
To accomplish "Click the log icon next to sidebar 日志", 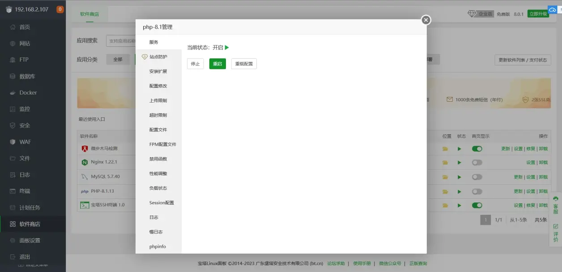I will (13, 175).
